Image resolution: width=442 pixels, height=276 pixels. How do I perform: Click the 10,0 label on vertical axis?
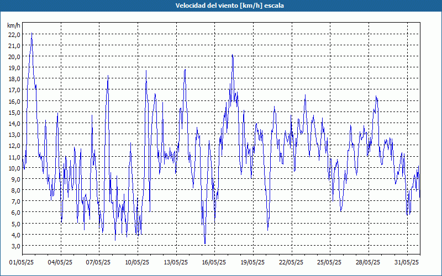click(x=14, y=168)
